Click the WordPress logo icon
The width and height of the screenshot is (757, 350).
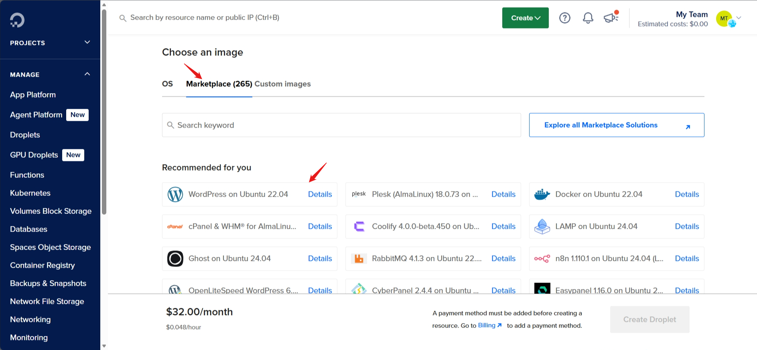tap(175, 194)
